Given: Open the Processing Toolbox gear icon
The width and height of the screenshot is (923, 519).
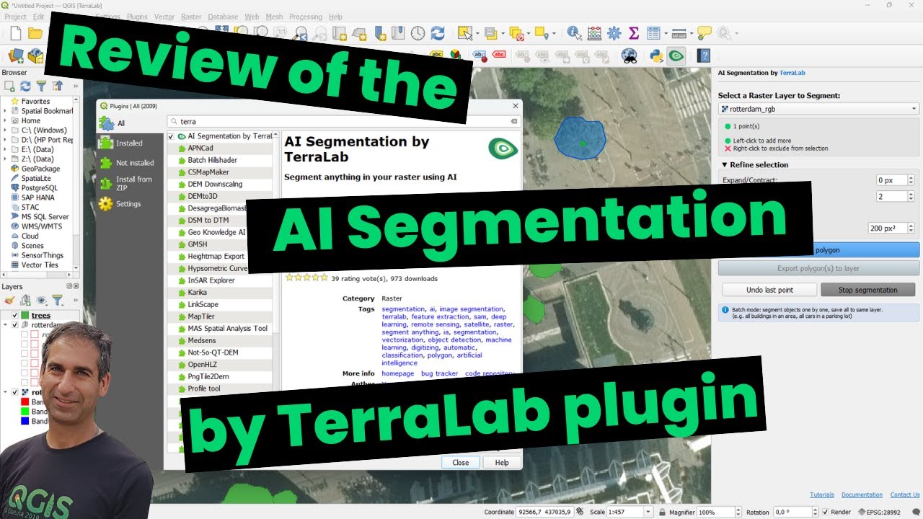Looking at the screenshot, I should 614,32.
